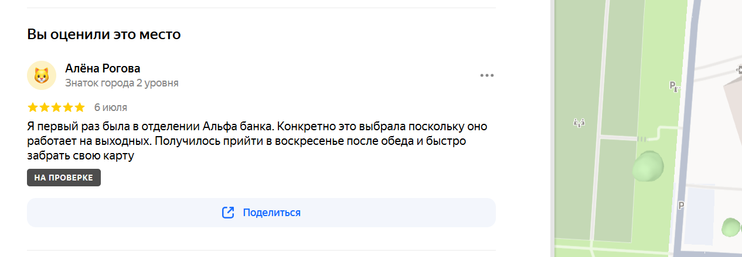Click the small tree at map's bottom right
This screenshot has width=742, height=257.
tap(731, 227)
